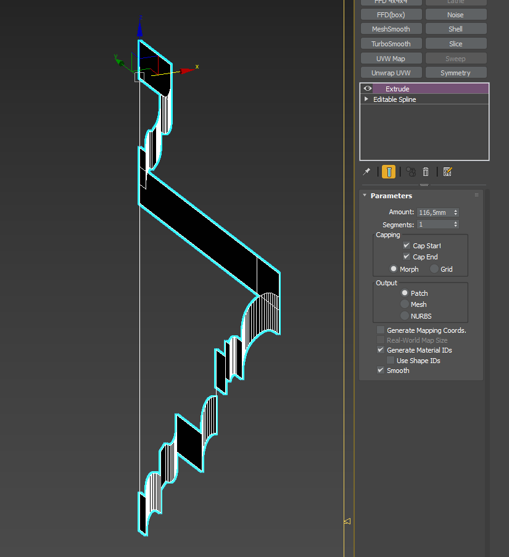Toggle Generate Material IDs checkbox
The width and height of the screenshot is (509, 557).
381,350
